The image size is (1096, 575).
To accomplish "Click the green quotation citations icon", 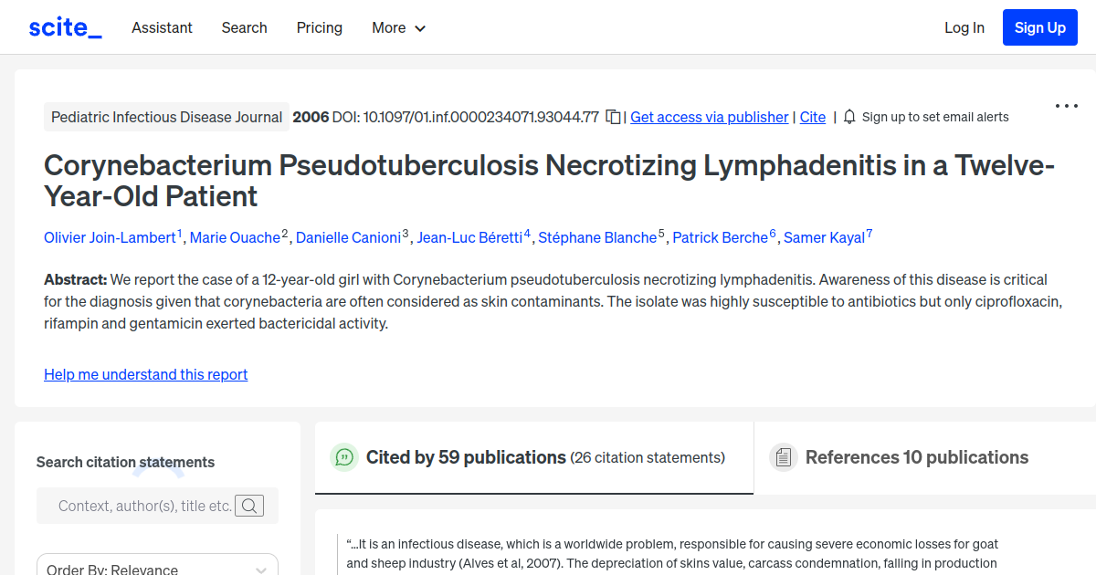I will click(344, 457).
